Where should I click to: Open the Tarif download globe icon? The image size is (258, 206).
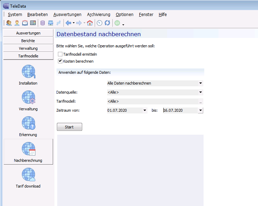28,174
